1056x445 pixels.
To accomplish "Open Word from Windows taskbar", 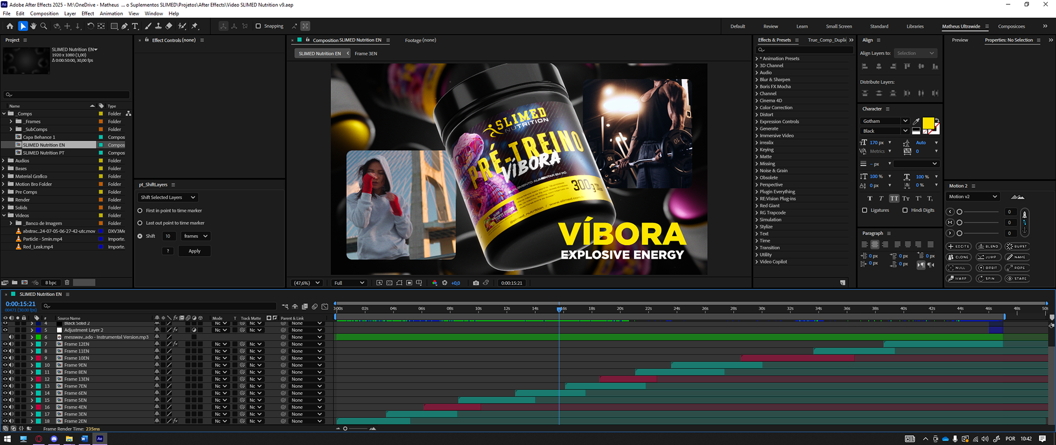I will pyautogui.click(x=84, y=438).
